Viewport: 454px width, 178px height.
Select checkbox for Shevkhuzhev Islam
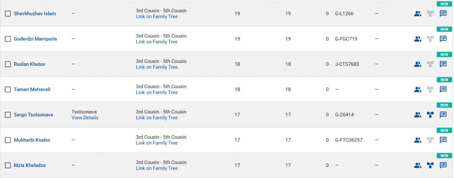pos(8,14)
